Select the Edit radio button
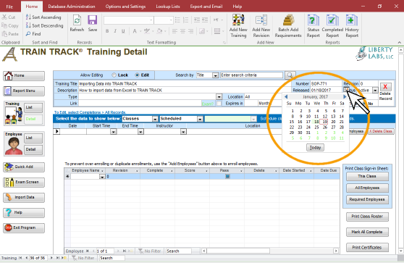404x263 pixels. click(x=138, y=75)
